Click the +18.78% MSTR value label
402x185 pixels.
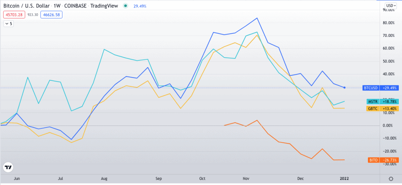[389, 102]
